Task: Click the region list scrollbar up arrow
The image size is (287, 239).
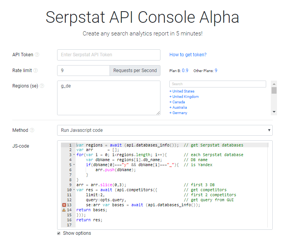Action: click(x=274, y=84)
